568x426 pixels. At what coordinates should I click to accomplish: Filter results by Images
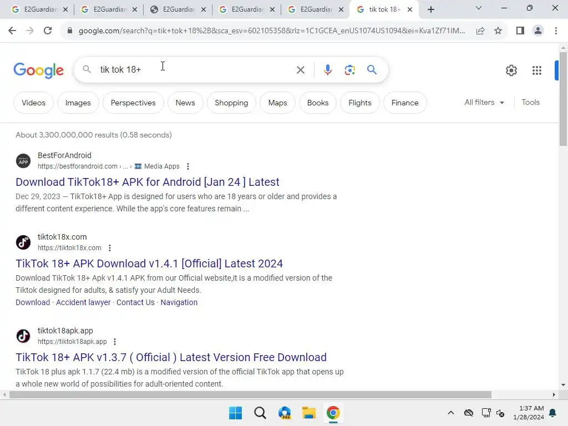click(78, 103)
